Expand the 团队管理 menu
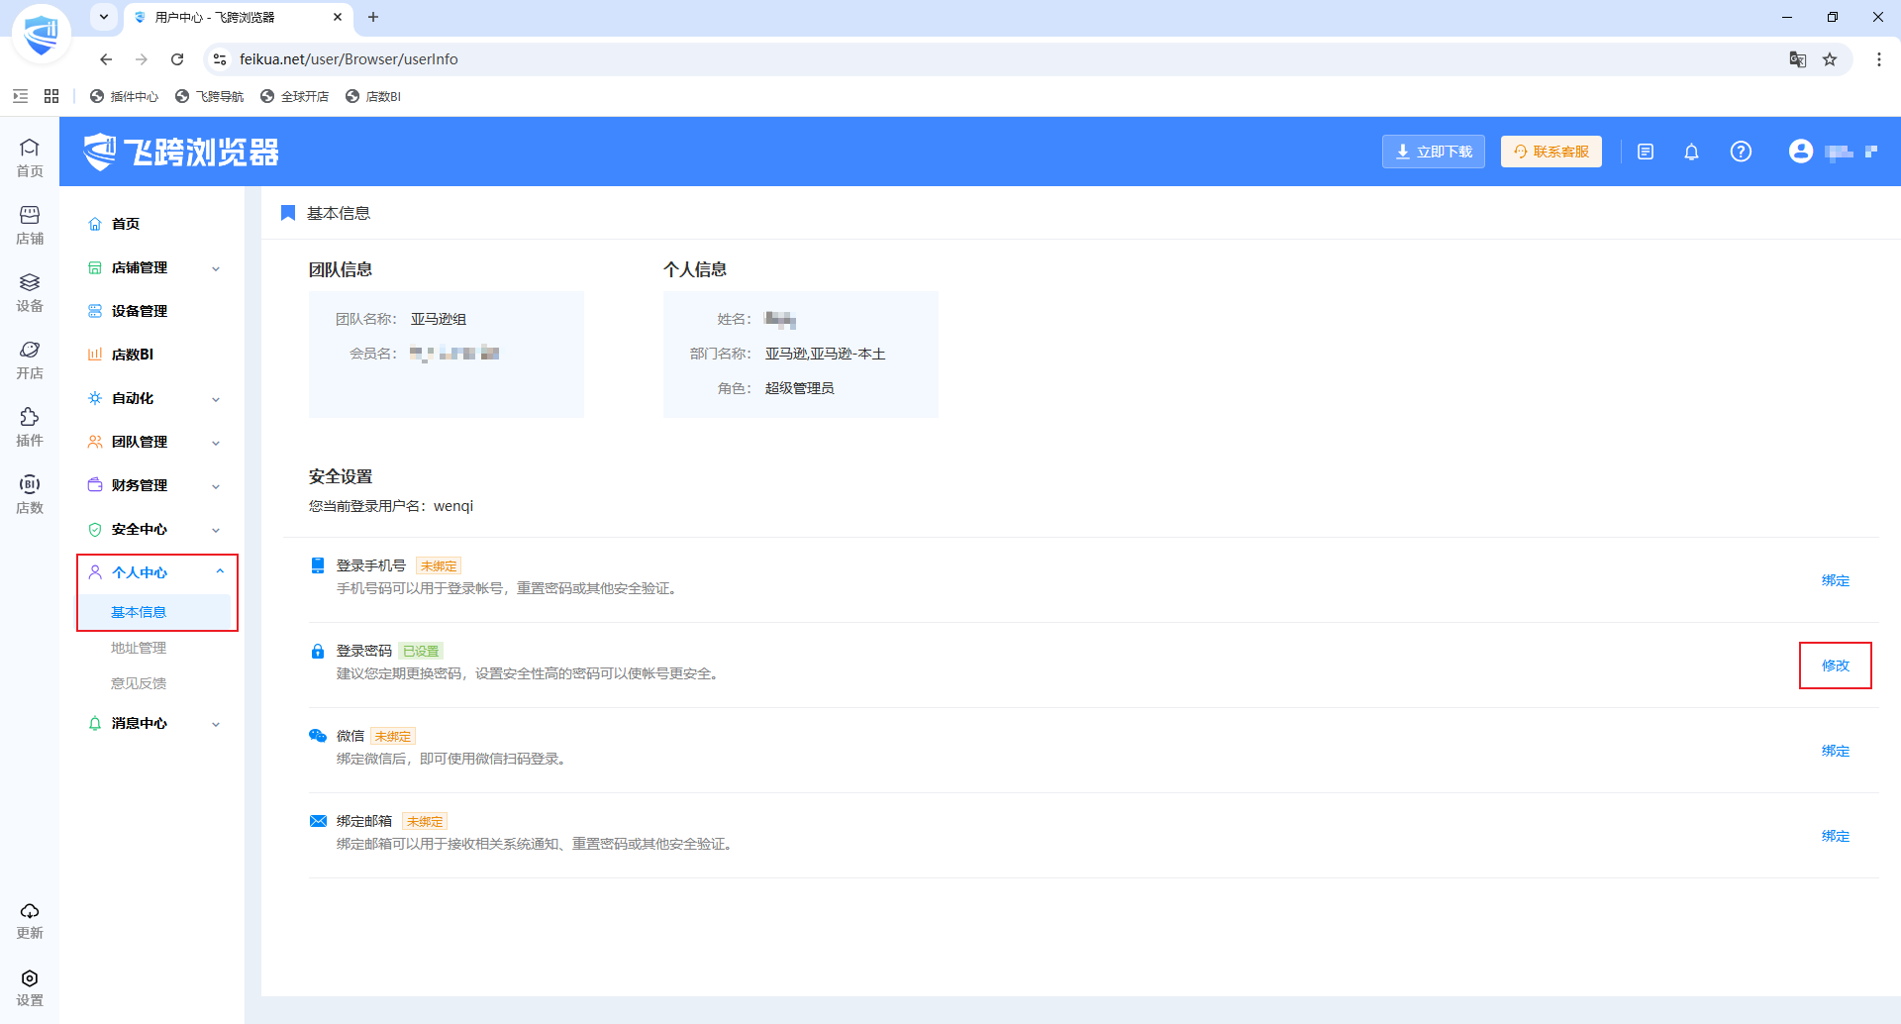1901x1024 pixels. click(x=154, y=442)
